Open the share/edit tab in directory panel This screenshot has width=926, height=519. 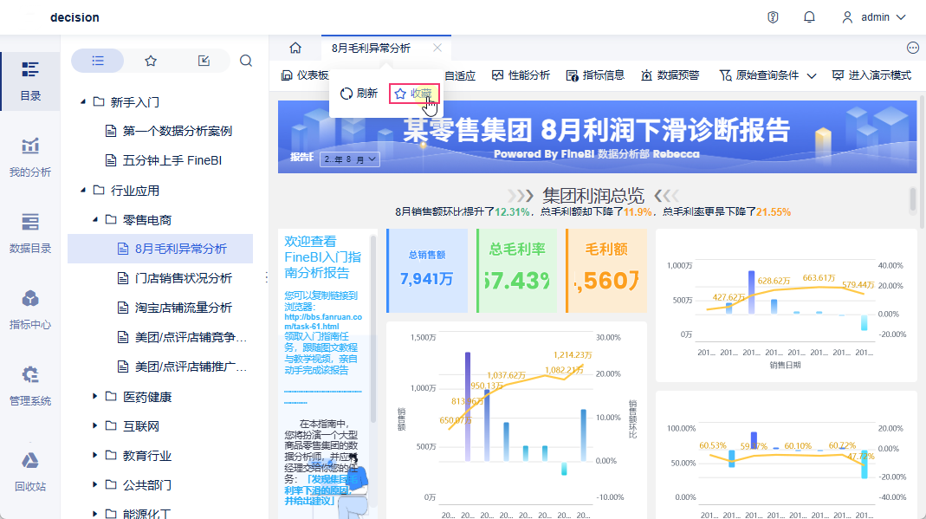coord(204,61)
